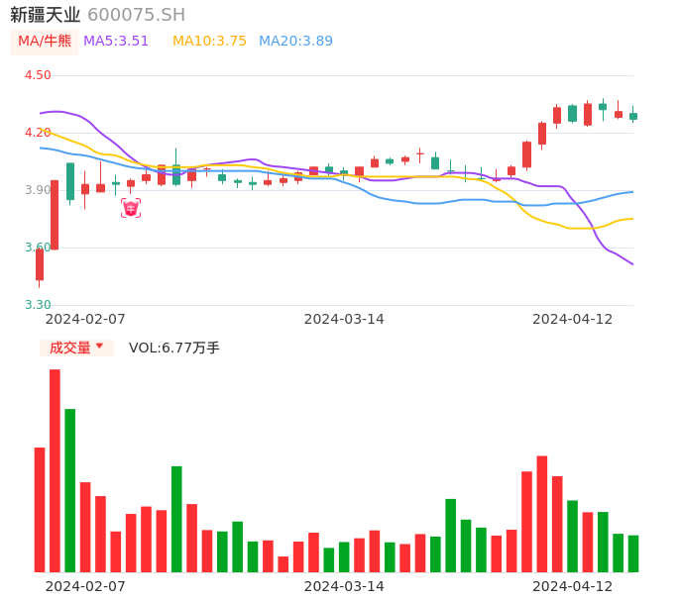This screenshot has width=680, height=600.
Task: Click the 2024-04-12 date label under volume chart
Action: click(x=573, y=585)
